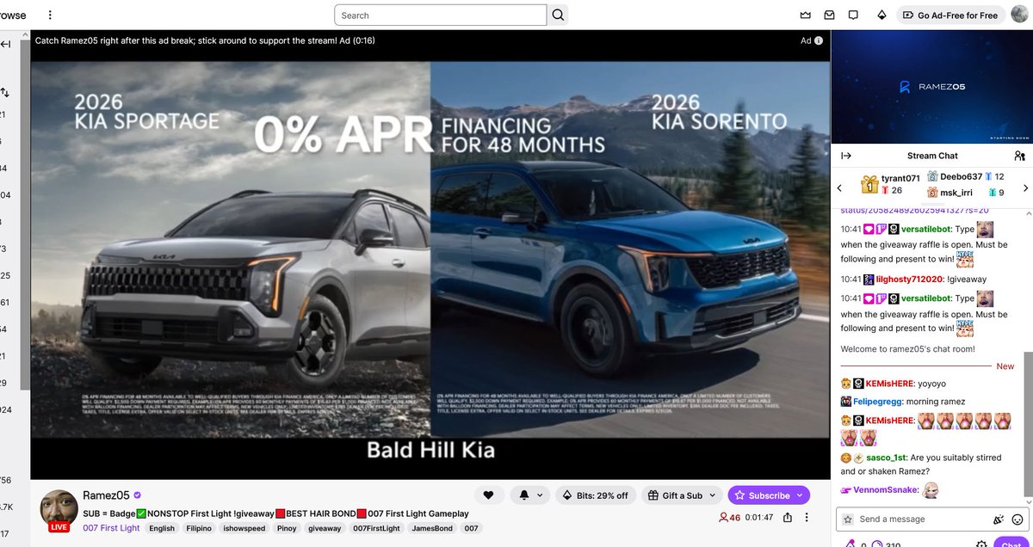Click the Bits balance icon below chat
Screen dimensions: 1033x547
point(851,544)
